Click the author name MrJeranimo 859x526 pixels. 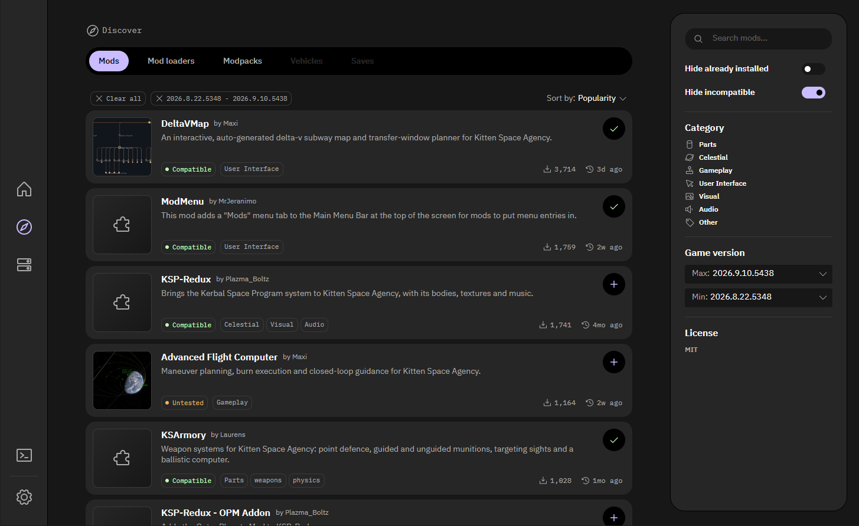point(237,202)
